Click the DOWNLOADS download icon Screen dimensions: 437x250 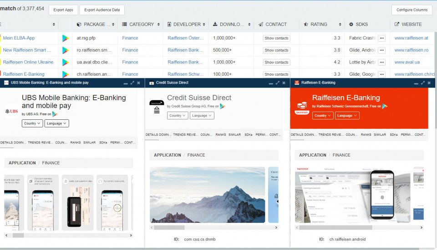pos(215,24)
